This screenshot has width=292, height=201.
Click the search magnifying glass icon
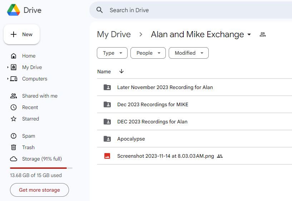point(100,10)
